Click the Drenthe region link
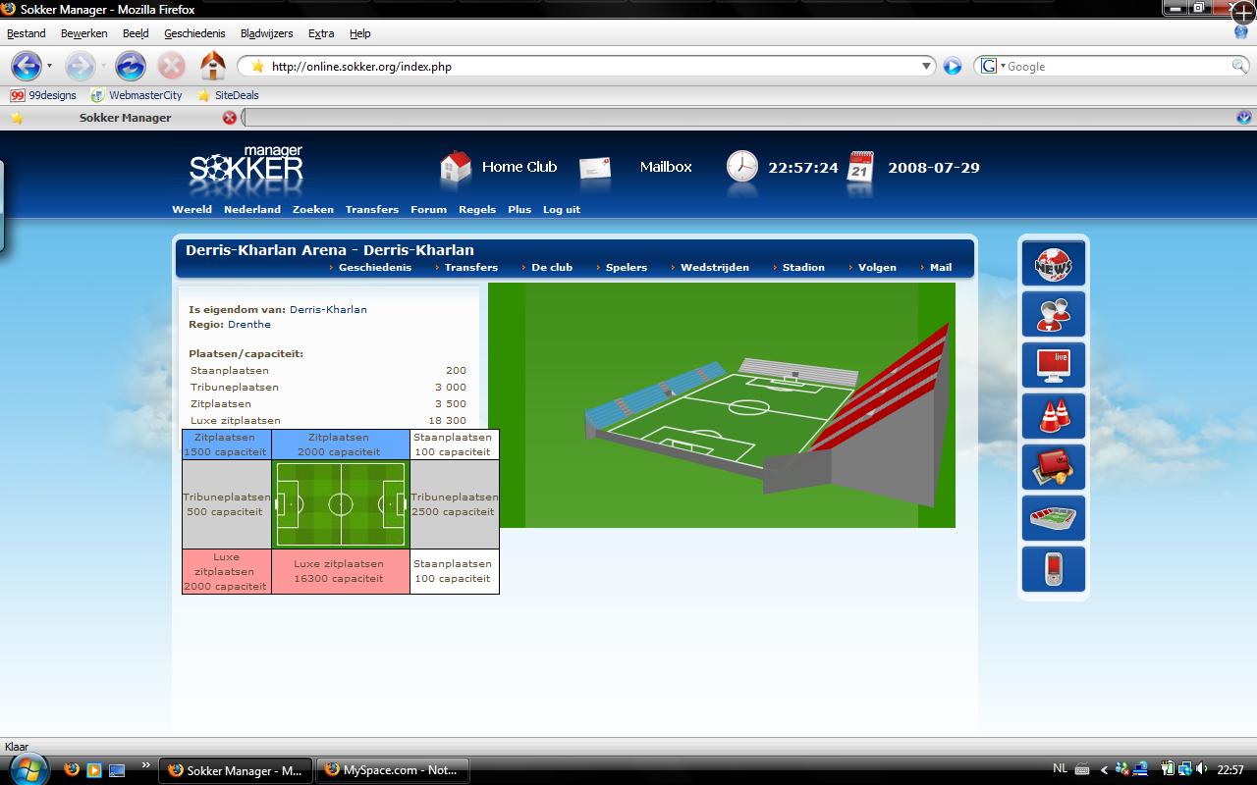This screenshot has height=785, width=1257. coord(249,324)
